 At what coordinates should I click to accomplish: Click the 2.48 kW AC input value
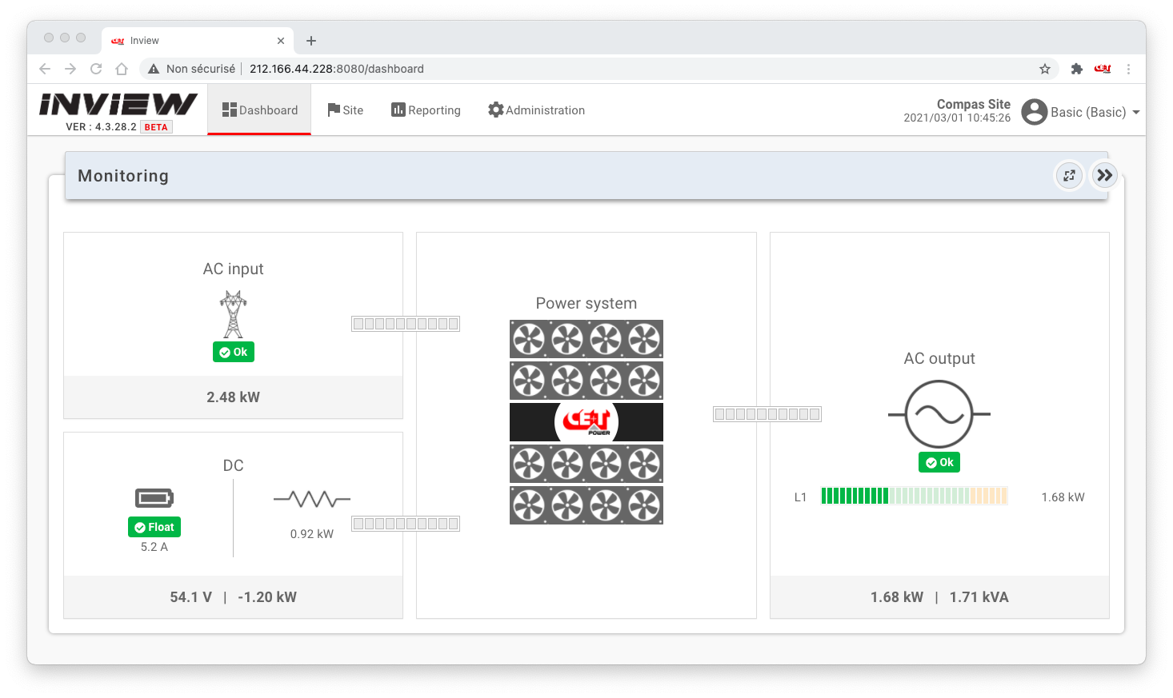[233, 397]
